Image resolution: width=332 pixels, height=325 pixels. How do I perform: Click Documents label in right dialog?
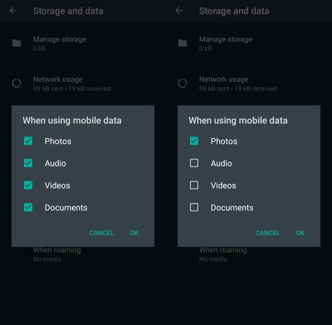click(x=232, y=208)
